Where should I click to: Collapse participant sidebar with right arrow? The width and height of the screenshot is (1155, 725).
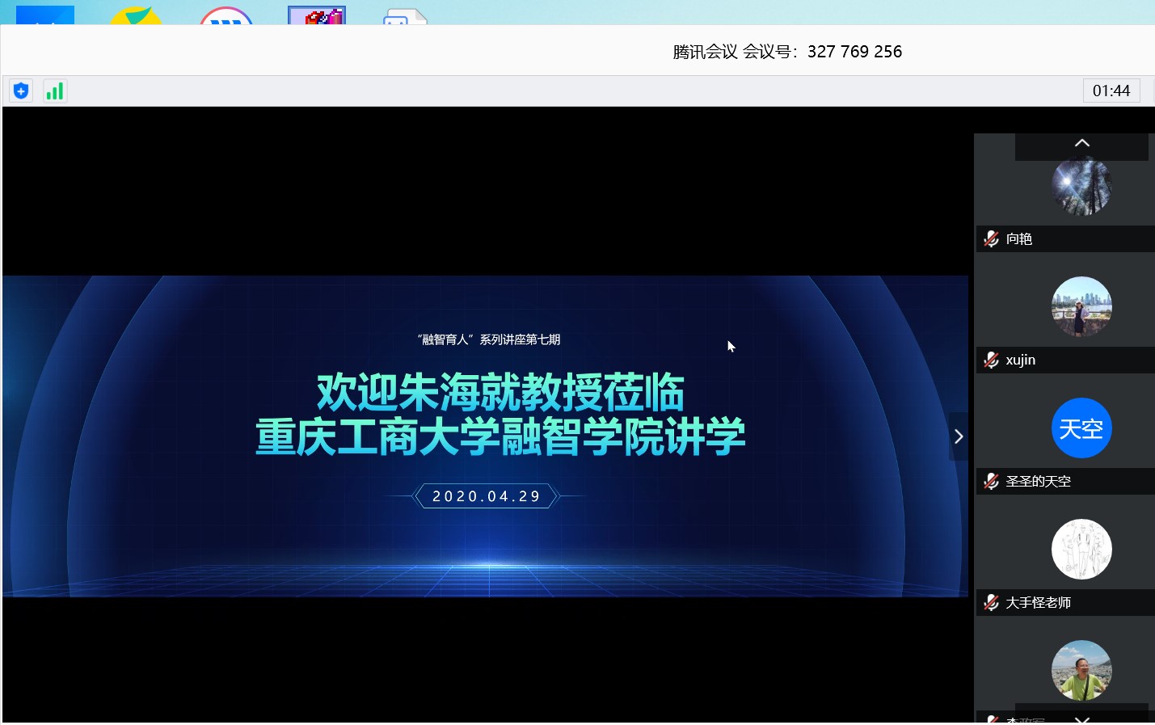(x=959, y=436)
